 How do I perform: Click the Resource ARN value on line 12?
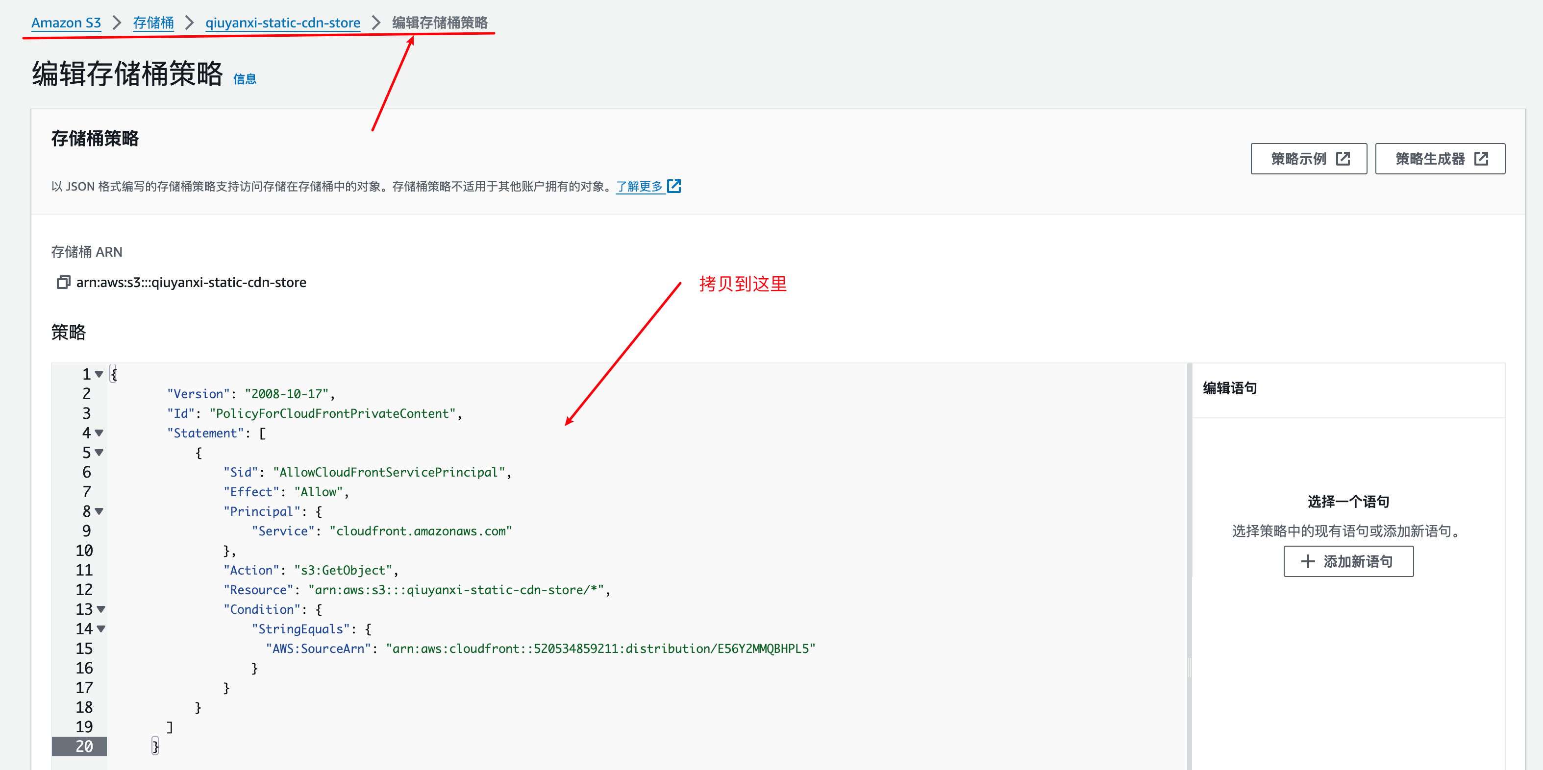[456, 590]
